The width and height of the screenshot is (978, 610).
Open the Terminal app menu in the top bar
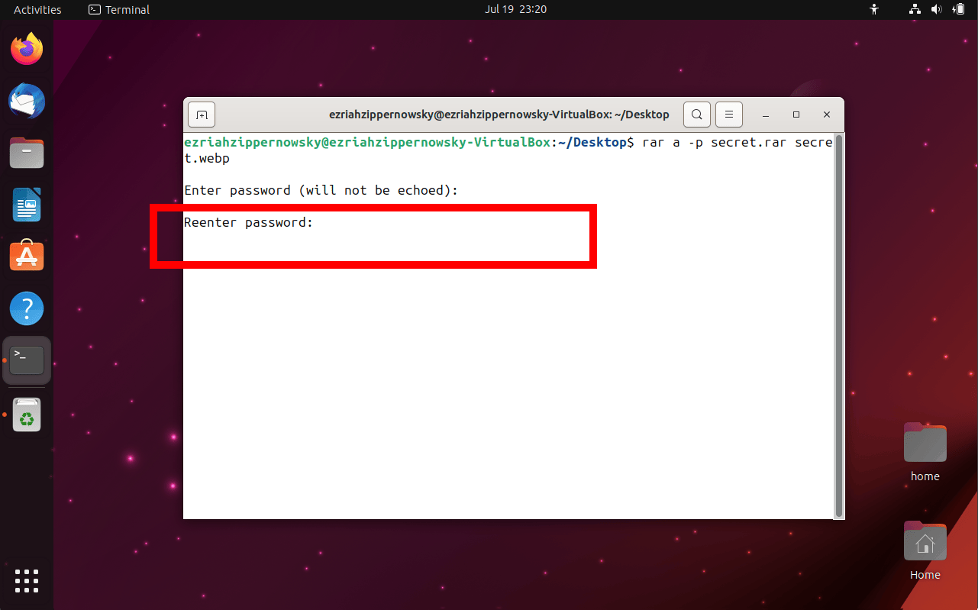coord(119,10)
